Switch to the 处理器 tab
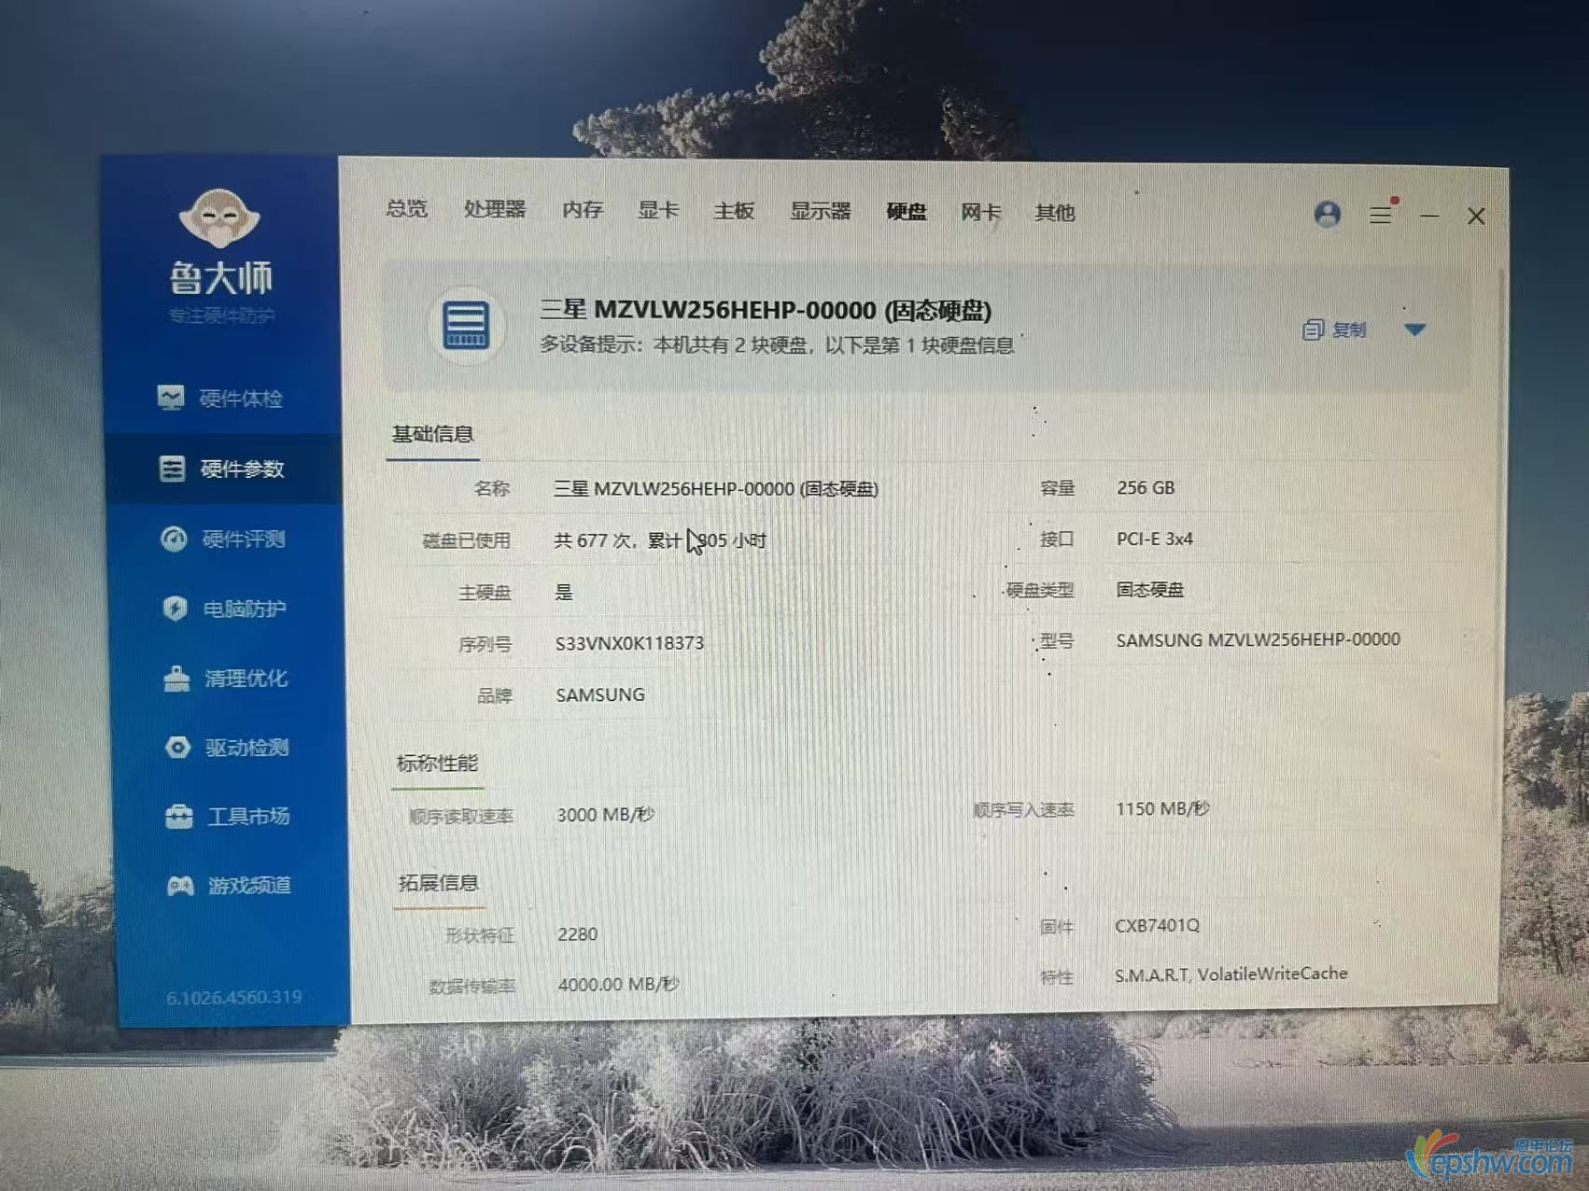 495,209
